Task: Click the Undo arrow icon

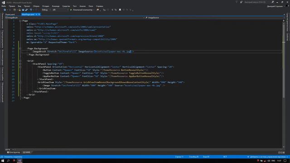Action: 31,10
